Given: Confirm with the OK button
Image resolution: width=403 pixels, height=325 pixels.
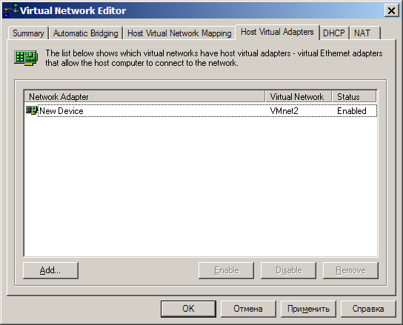Looking at the screenshot, I should (188, 309).
